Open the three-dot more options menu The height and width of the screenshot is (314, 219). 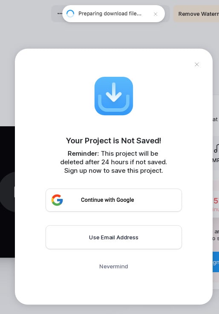coord(60,14)
